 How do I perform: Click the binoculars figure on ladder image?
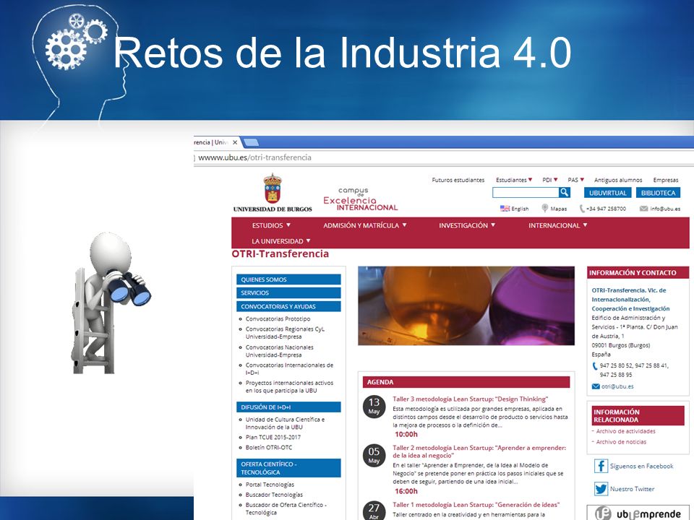click(111, 303)
